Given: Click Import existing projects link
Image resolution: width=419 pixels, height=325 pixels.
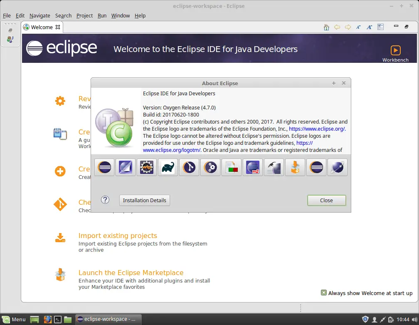Looking at the screenshot, I should coord(118,236).
